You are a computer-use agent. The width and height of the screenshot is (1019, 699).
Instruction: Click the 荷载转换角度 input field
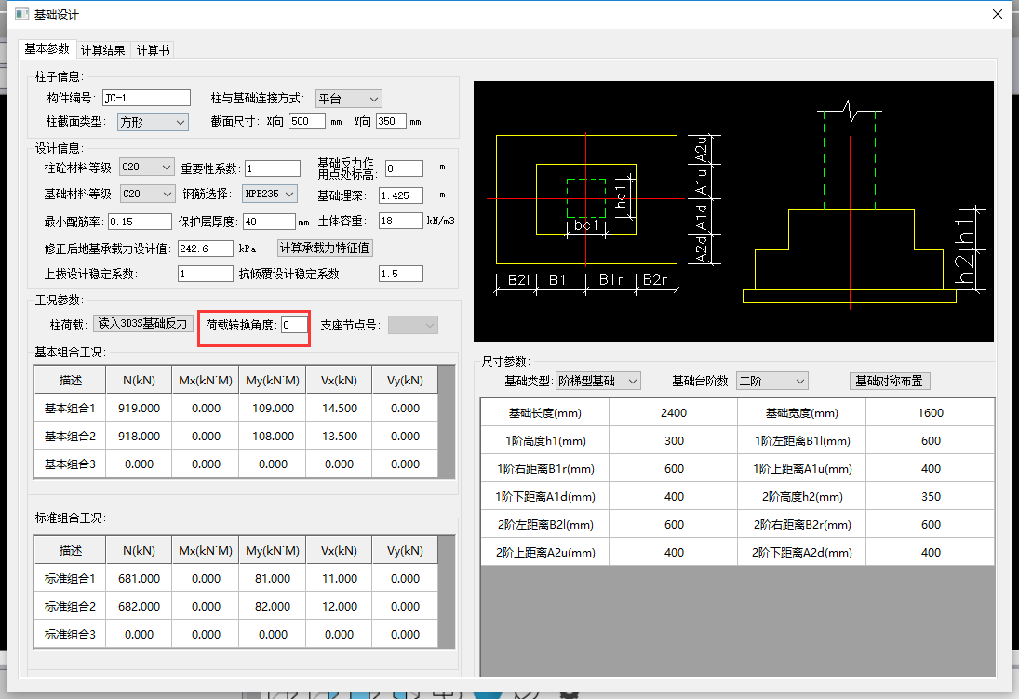coord(294,325)
